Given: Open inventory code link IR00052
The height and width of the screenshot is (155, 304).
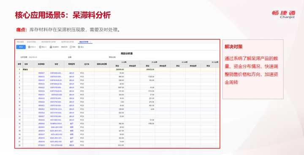Looking at the screenshot, I should (x=41, y=106).
